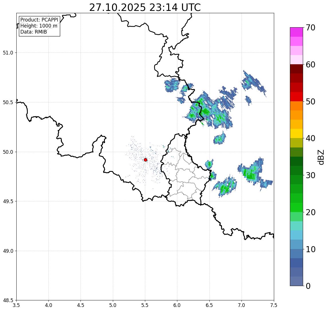
Task: Click the colorbar tick label 70
Action: tap(310, 28)
